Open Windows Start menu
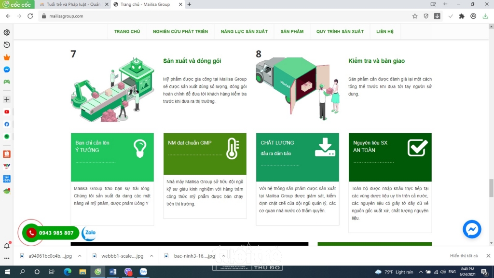 click(x=7, y=272)
